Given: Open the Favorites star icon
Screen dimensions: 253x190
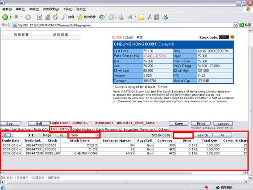Looking at the screenshot, I should tap(80, 17).
